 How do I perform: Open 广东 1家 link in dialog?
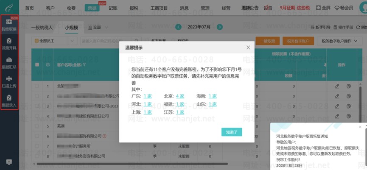[148, 96]
